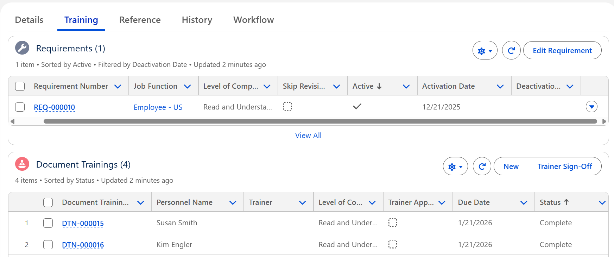Expand Job Function column menu
The height and width of the screenshot is (257, 614).
click(x=187, y=87)
